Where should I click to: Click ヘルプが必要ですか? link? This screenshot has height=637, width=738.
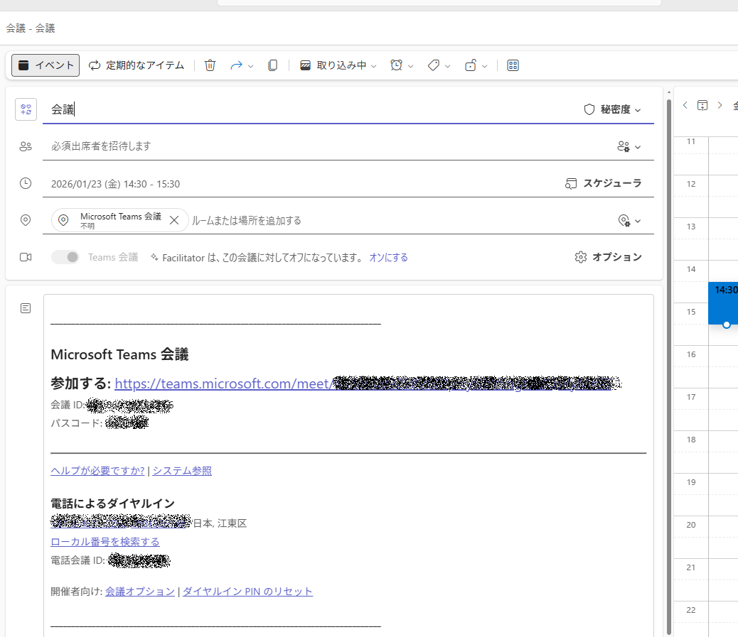(97, 471)
